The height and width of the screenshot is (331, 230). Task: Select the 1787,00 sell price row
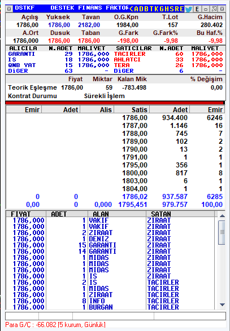pos(115,126)
